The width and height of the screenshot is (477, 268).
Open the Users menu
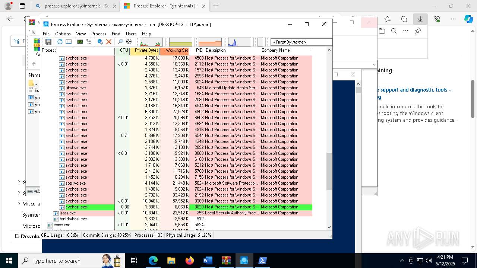click(x=131, y=34)
